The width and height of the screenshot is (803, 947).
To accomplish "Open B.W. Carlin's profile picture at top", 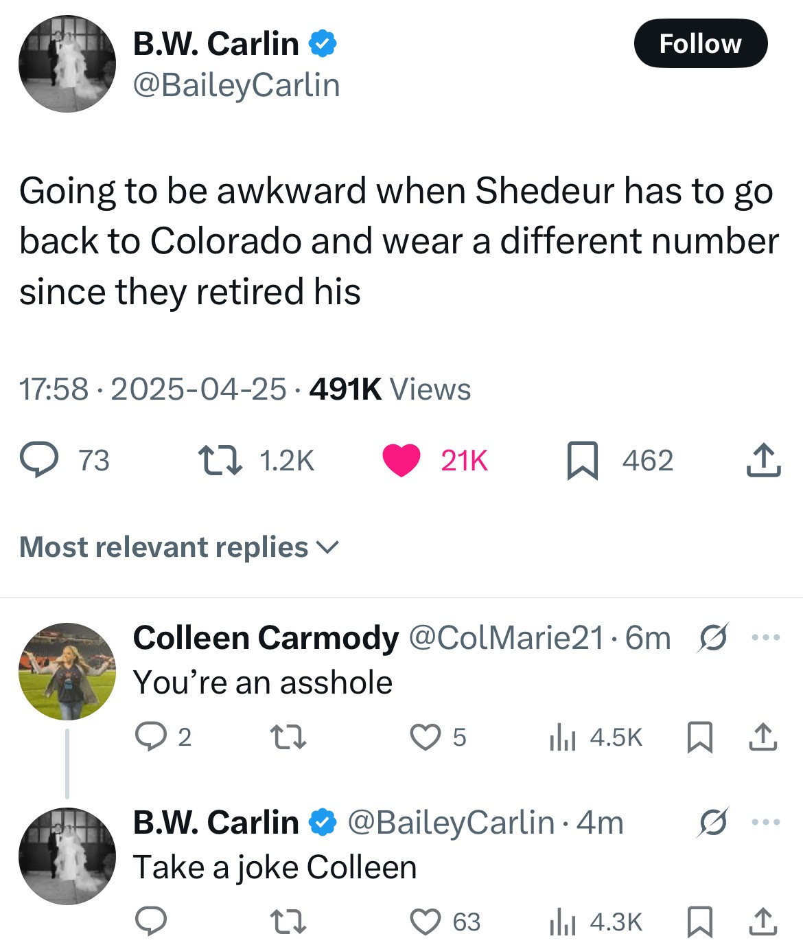I will tap(67, 64).
